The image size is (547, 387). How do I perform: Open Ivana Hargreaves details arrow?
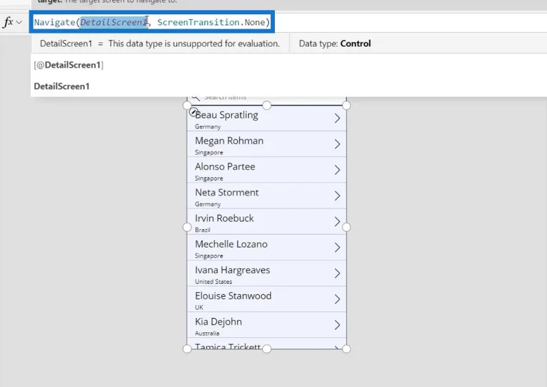(x=337, y=273)
